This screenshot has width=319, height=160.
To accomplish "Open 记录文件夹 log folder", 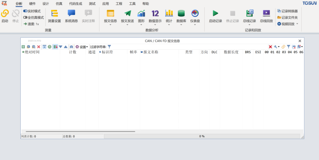I will click(288, 18).
